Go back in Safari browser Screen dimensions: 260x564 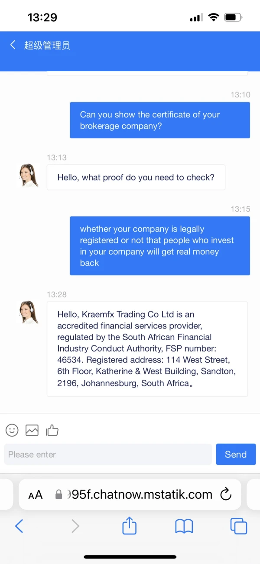19,526
